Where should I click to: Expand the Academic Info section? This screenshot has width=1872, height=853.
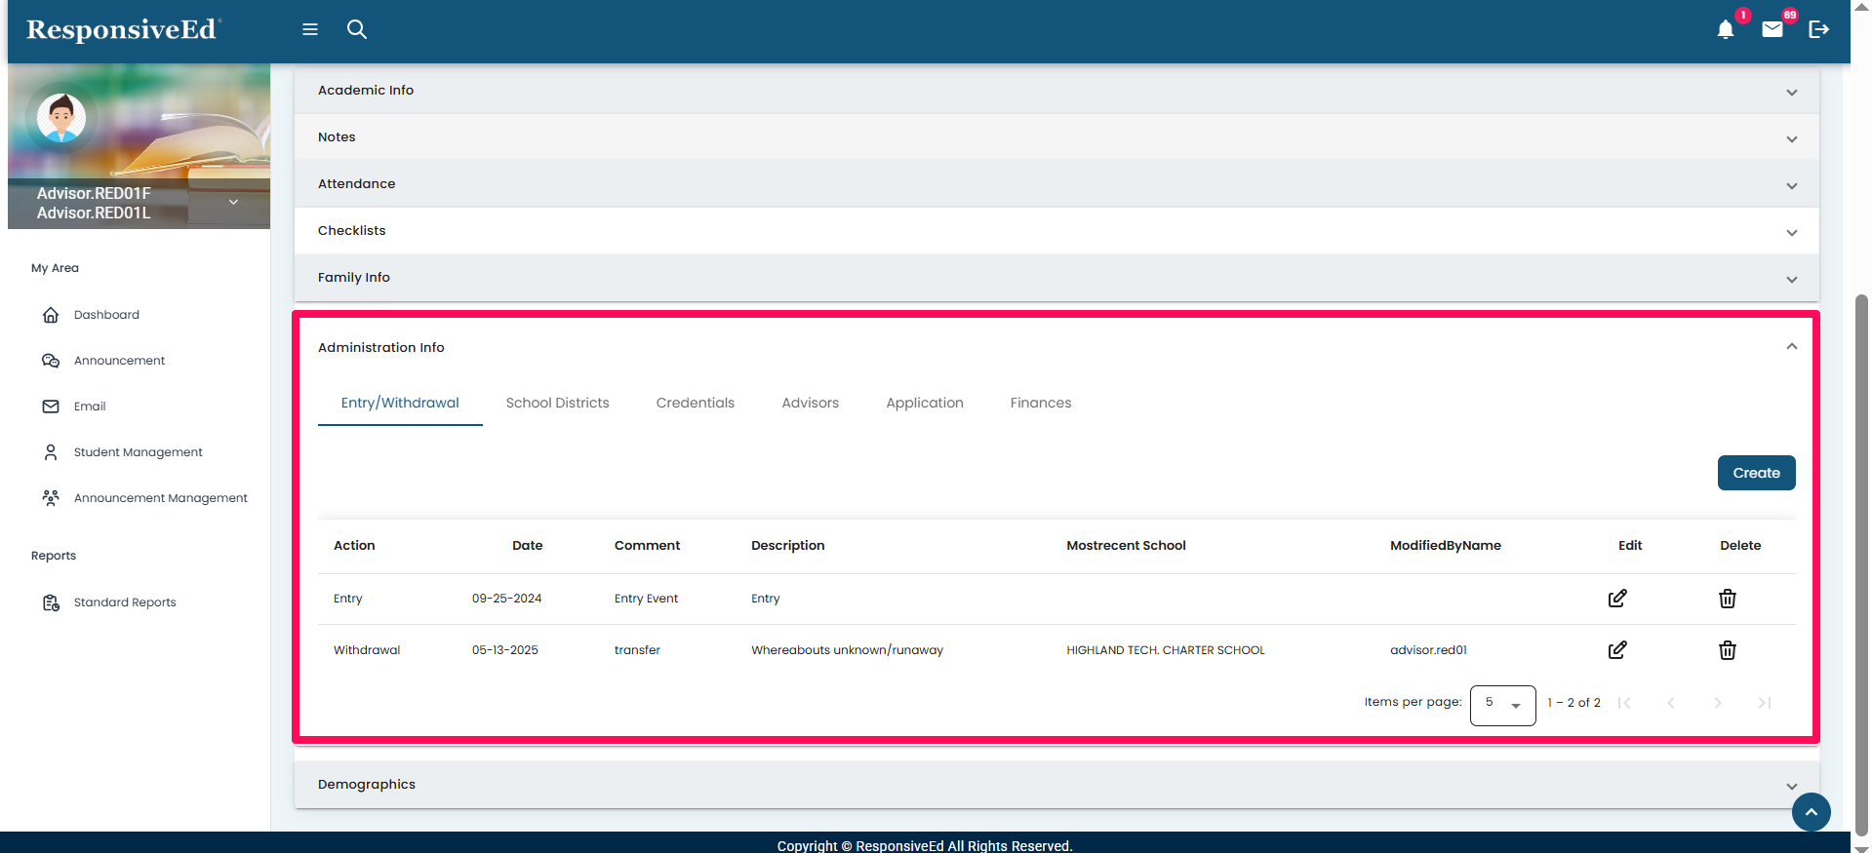(1791, 92)
